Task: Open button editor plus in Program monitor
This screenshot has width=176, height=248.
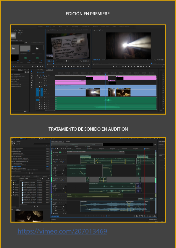Action: point(163,67)
